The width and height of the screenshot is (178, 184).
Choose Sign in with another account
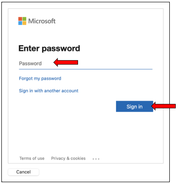(48, 91)
